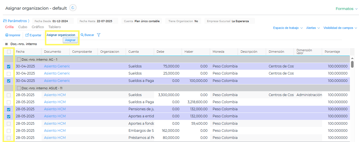Viewport: 359px width, 142px height.
Task: Click the Buscar magnifier icon
Action: click(82, 35)
